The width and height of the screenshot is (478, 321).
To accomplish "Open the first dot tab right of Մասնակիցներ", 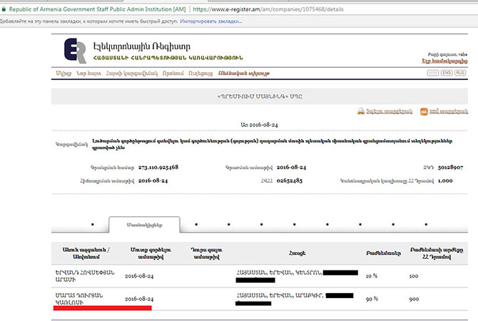I will pyautogui.click(x=196, y=225).
